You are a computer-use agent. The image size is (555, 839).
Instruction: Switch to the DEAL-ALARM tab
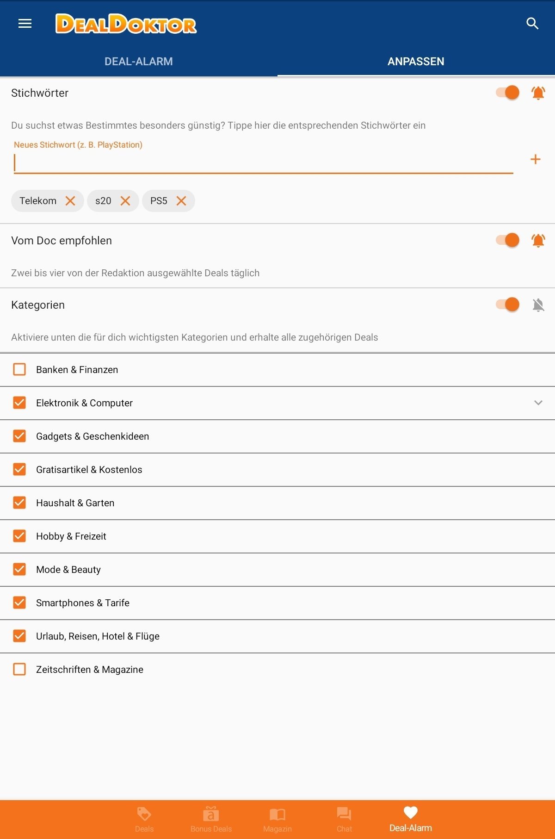point(139,62)
